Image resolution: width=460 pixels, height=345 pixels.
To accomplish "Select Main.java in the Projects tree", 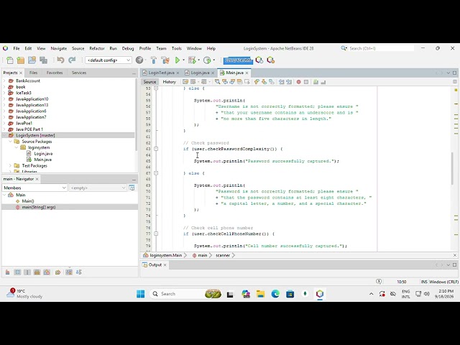I will tap(42, 160).
